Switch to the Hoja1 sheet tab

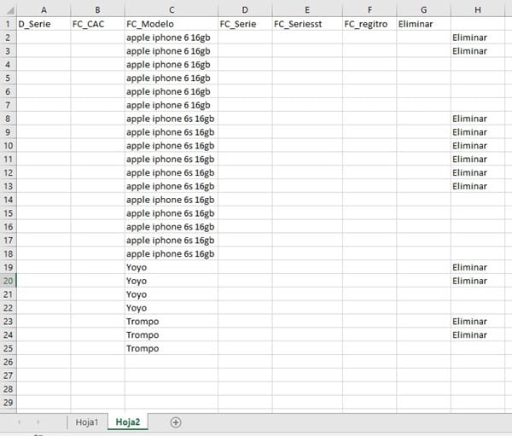click(87, 422)
